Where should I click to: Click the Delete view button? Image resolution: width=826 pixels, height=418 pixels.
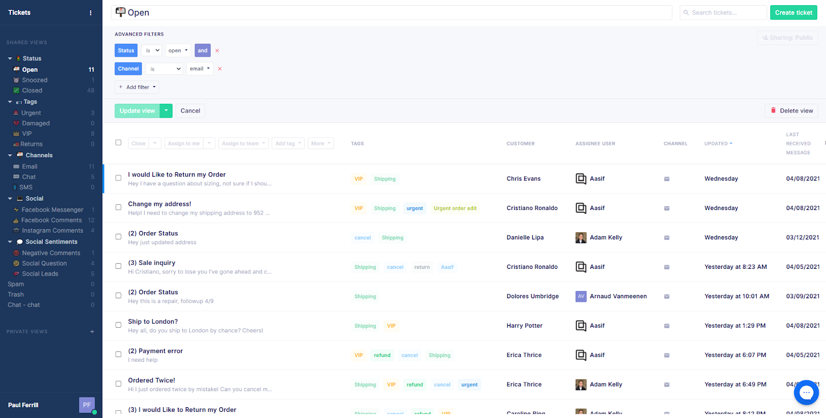tap(791, 111)
